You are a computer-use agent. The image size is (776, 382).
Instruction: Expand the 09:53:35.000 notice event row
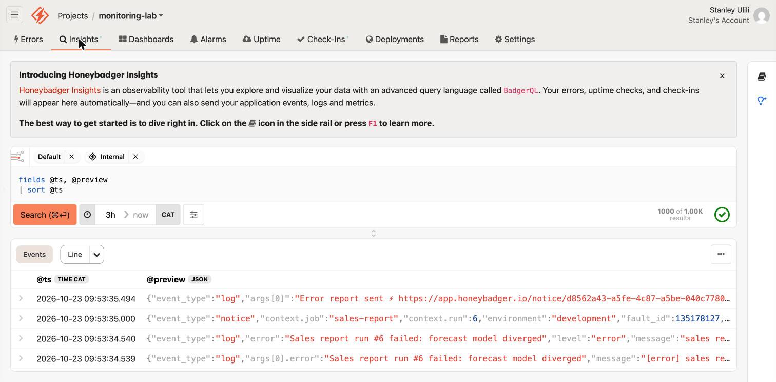(x=21, y=318)
